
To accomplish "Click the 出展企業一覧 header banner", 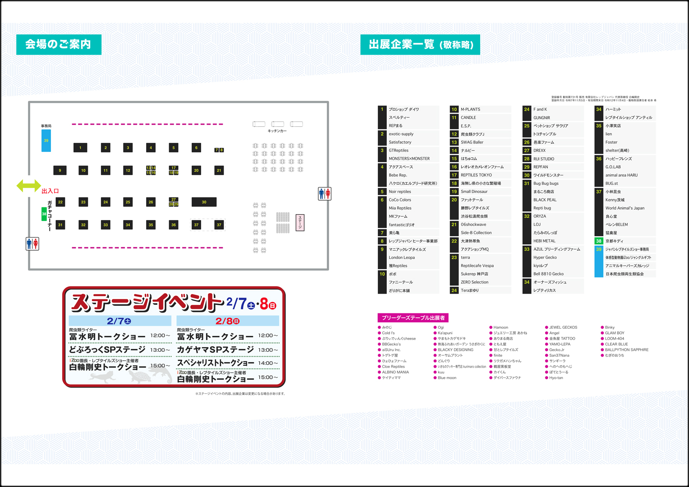I will coord(420,44).
